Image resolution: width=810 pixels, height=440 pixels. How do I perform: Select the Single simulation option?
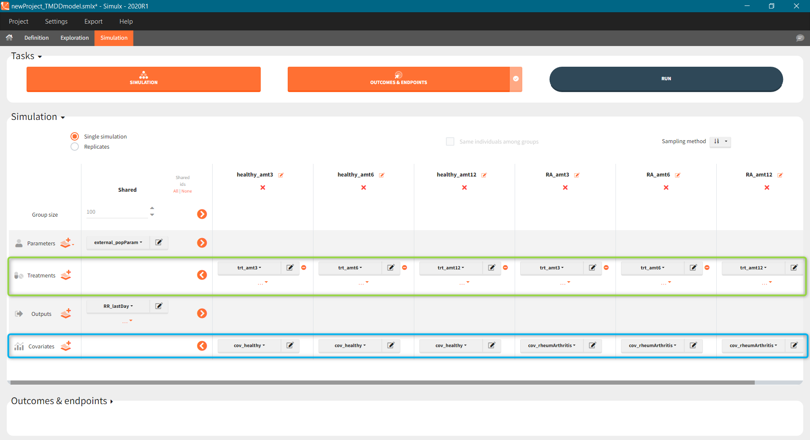pyautogui.click(x=75, y=136)
